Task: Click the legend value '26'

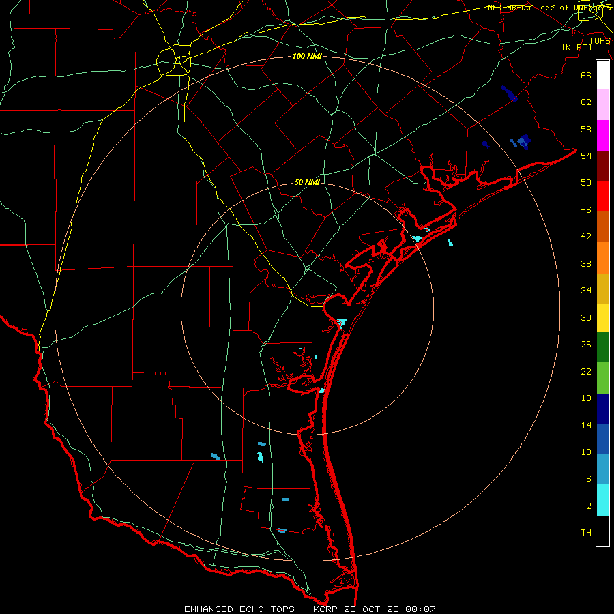Action: [586, 345]
